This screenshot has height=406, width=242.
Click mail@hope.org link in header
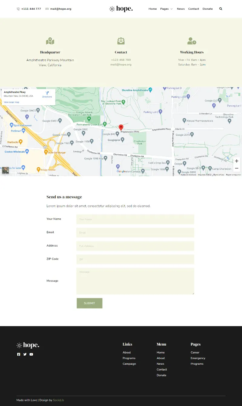pos(61,9)
